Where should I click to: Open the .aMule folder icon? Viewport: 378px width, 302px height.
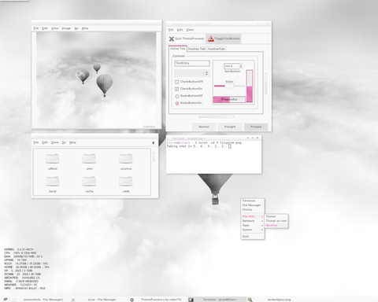point(53,159)
